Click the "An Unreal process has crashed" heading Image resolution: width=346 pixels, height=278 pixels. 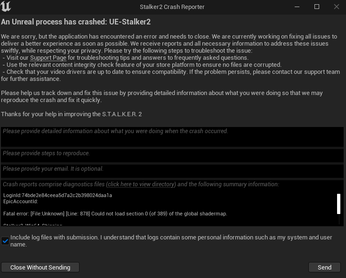coord(76,22)
